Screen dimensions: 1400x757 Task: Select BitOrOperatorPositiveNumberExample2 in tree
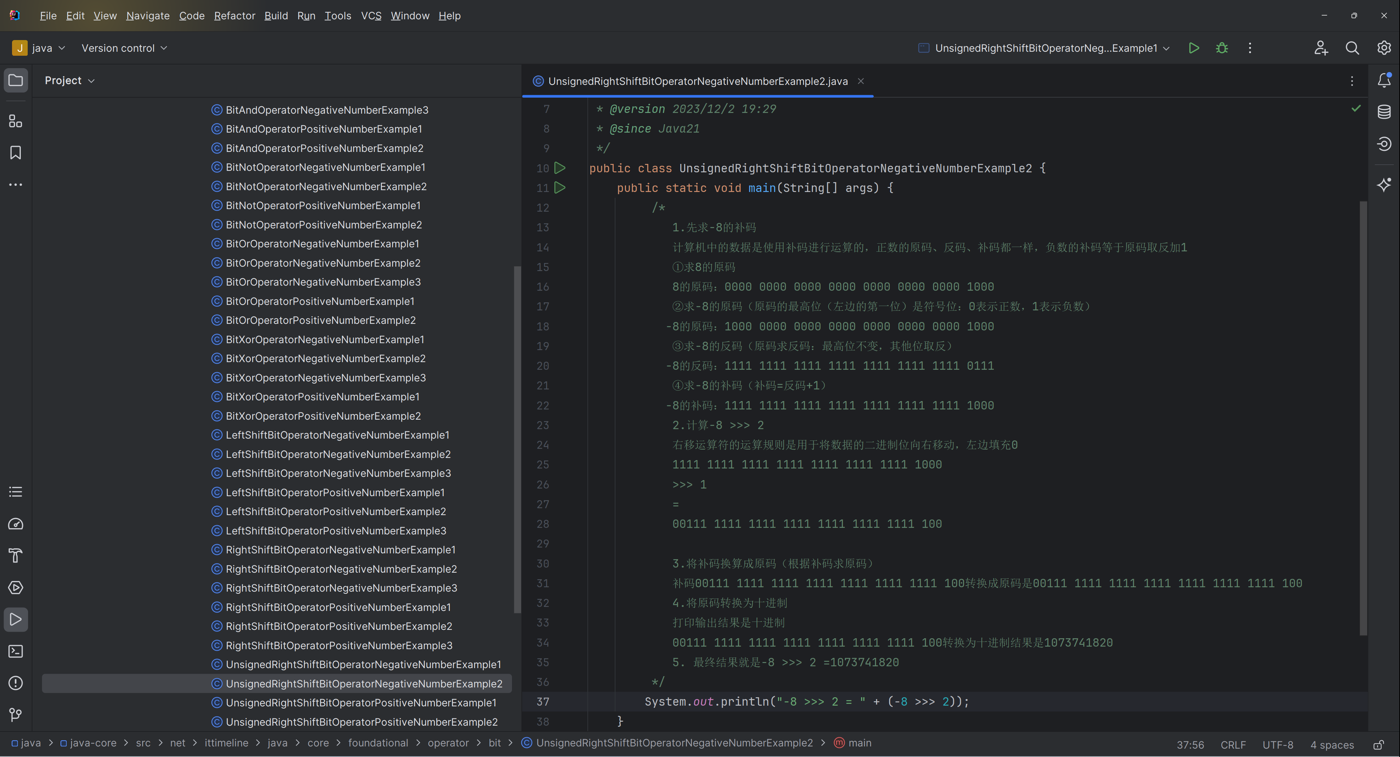coord(314,321)
